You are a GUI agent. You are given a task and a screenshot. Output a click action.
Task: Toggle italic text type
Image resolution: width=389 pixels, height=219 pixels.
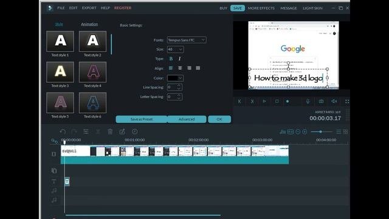click(180, 59)
